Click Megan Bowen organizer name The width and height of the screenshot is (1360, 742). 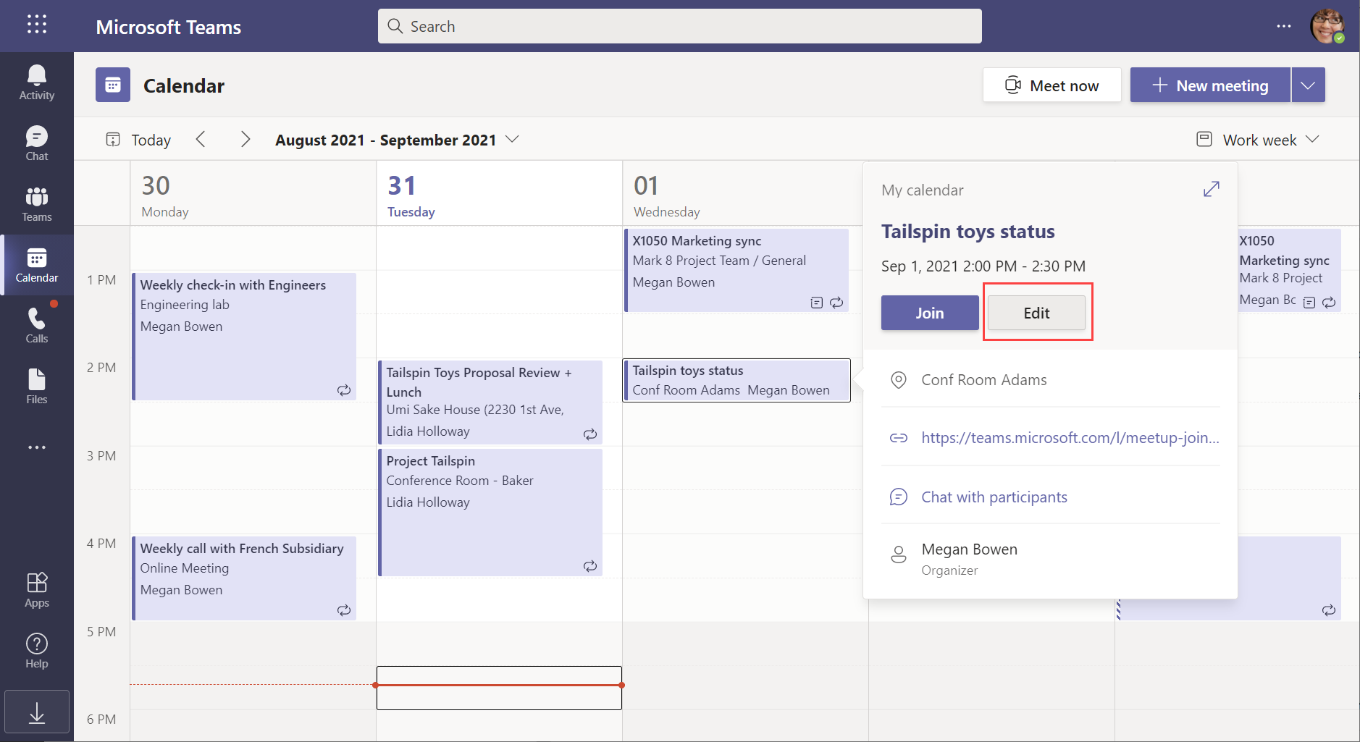click(x=970, y=549)
